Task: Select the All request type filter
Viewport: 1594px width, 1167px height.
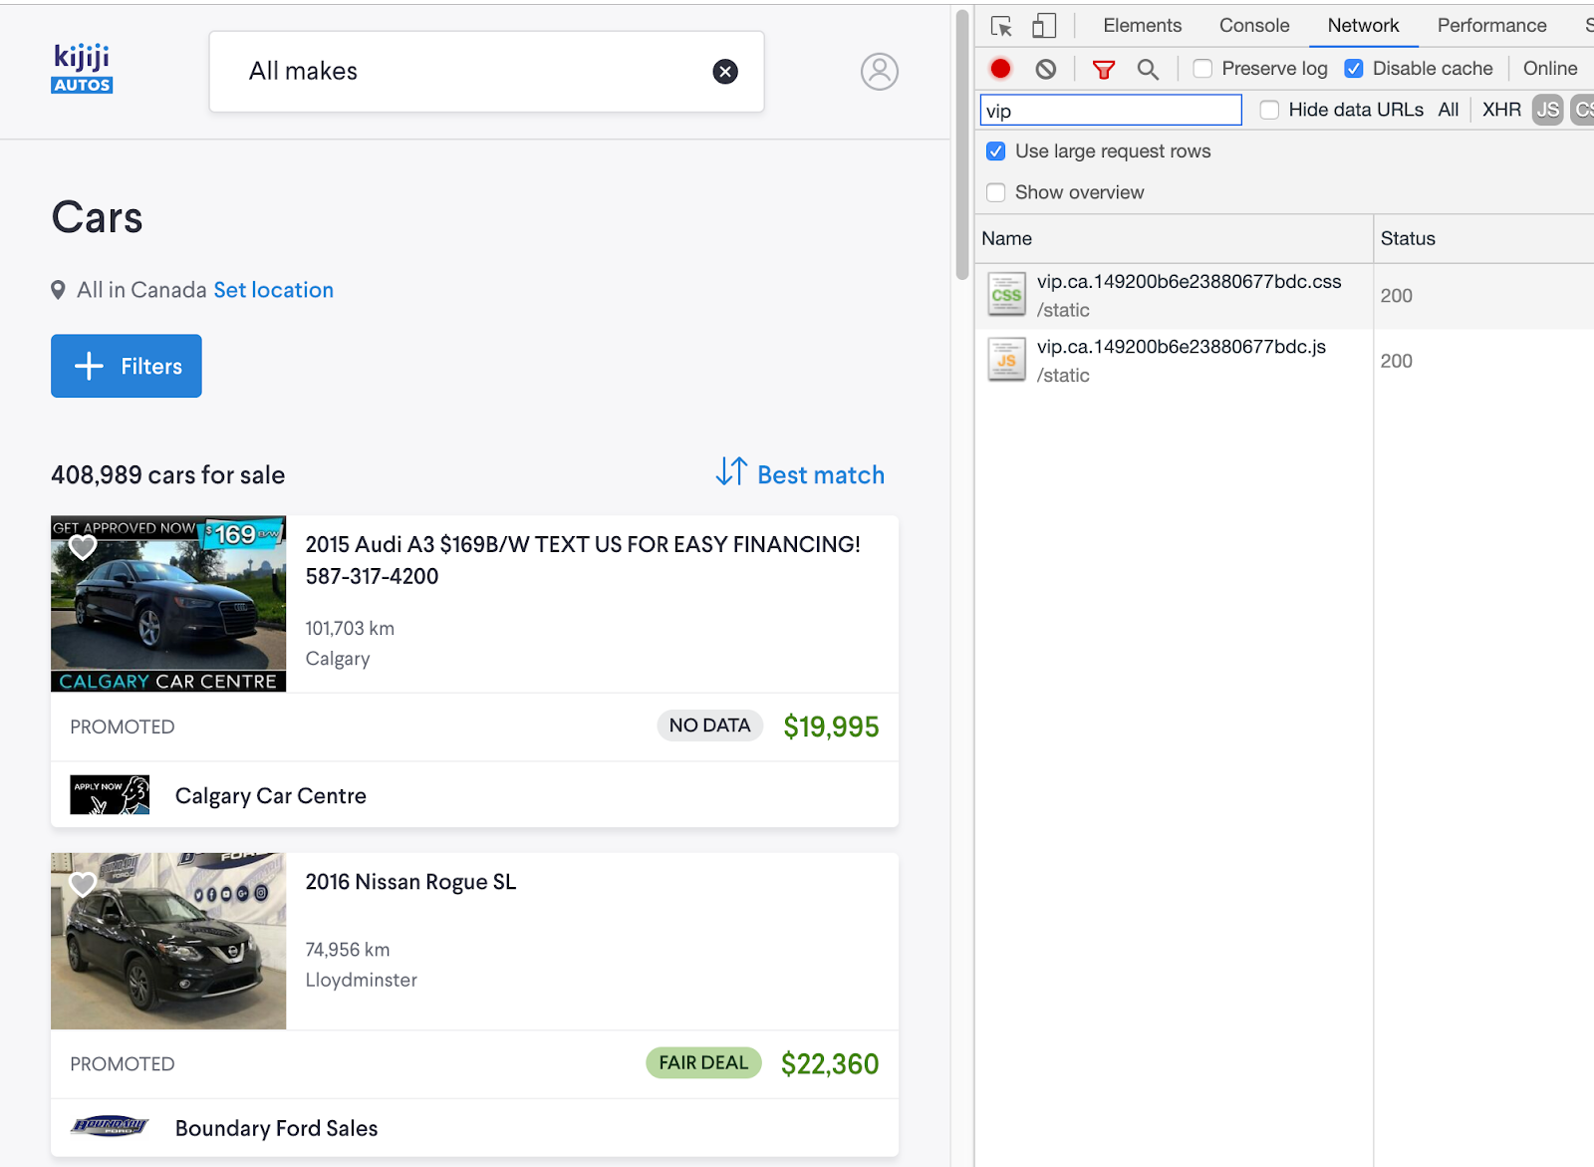Action: [x=1449, y=110]
